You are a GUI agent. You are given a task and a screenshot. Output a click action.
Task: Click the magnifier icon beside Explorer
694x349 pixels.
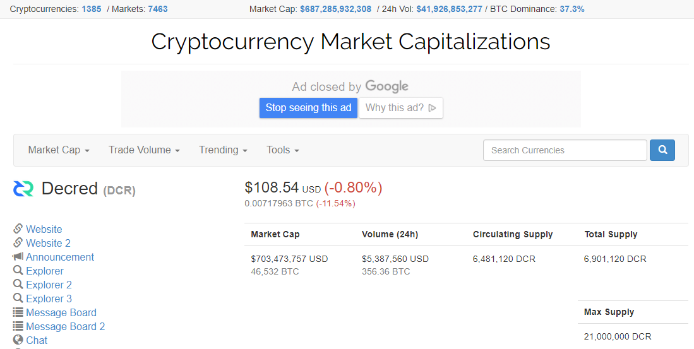pos(18,270)
